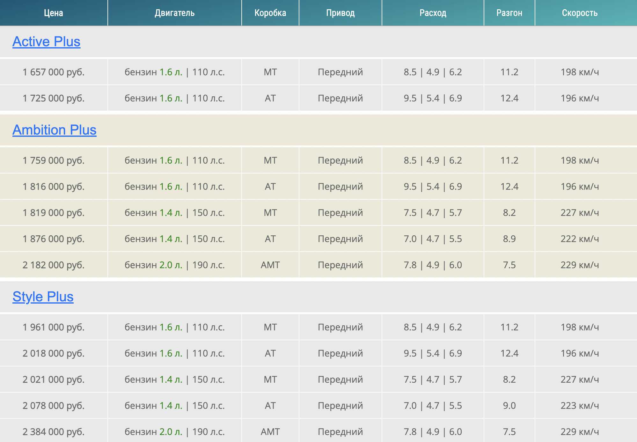Open the Style Plus trim link

pyautogui.click(x=43, y=297)
